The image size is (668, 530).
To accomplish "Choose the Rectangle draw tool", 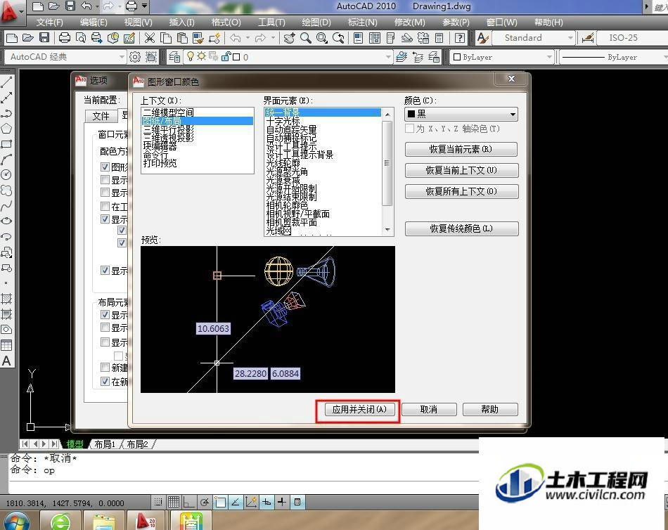I will (6, 144).
